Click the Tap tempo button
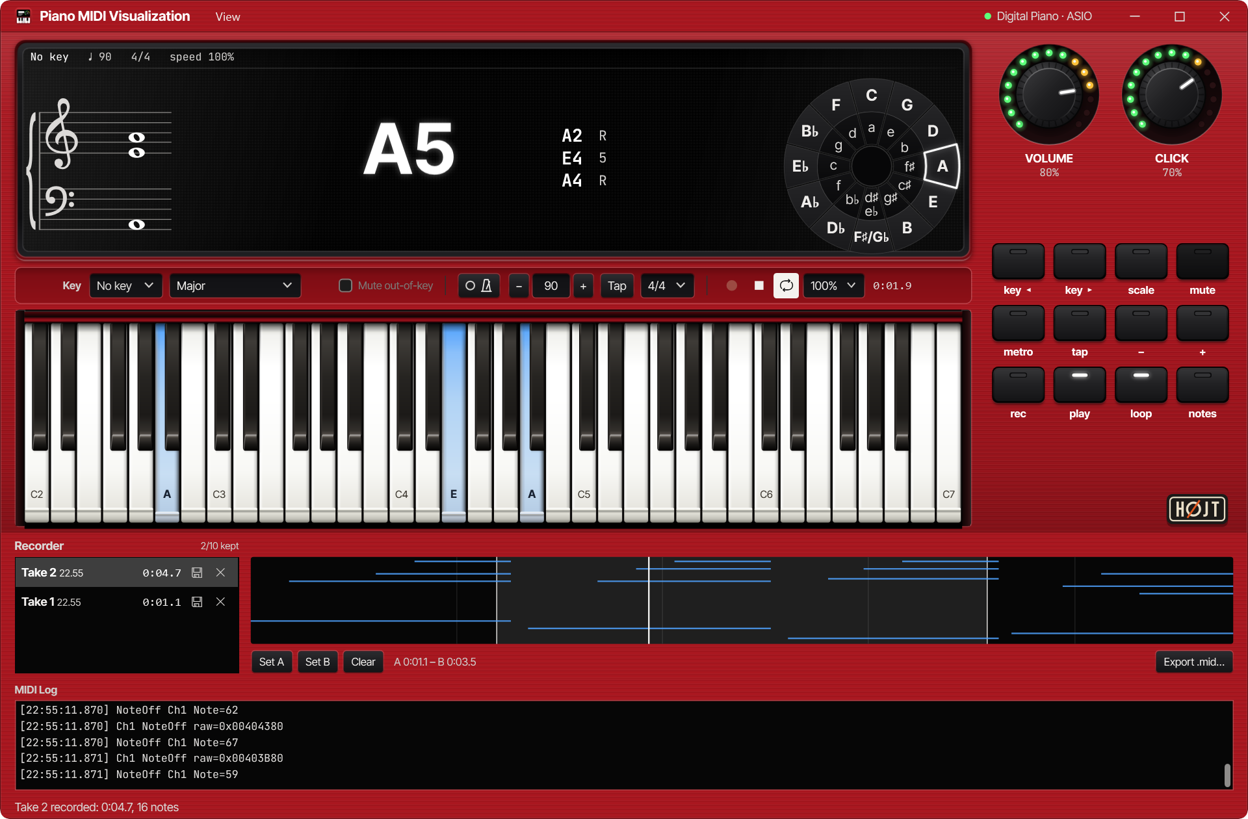Image resolution: width=1248 pixels, height=819 pixels. 617,286
